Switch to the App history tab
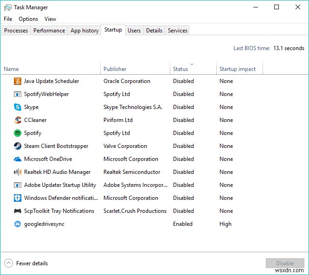The image size is (309, 275). coord(84,31)
